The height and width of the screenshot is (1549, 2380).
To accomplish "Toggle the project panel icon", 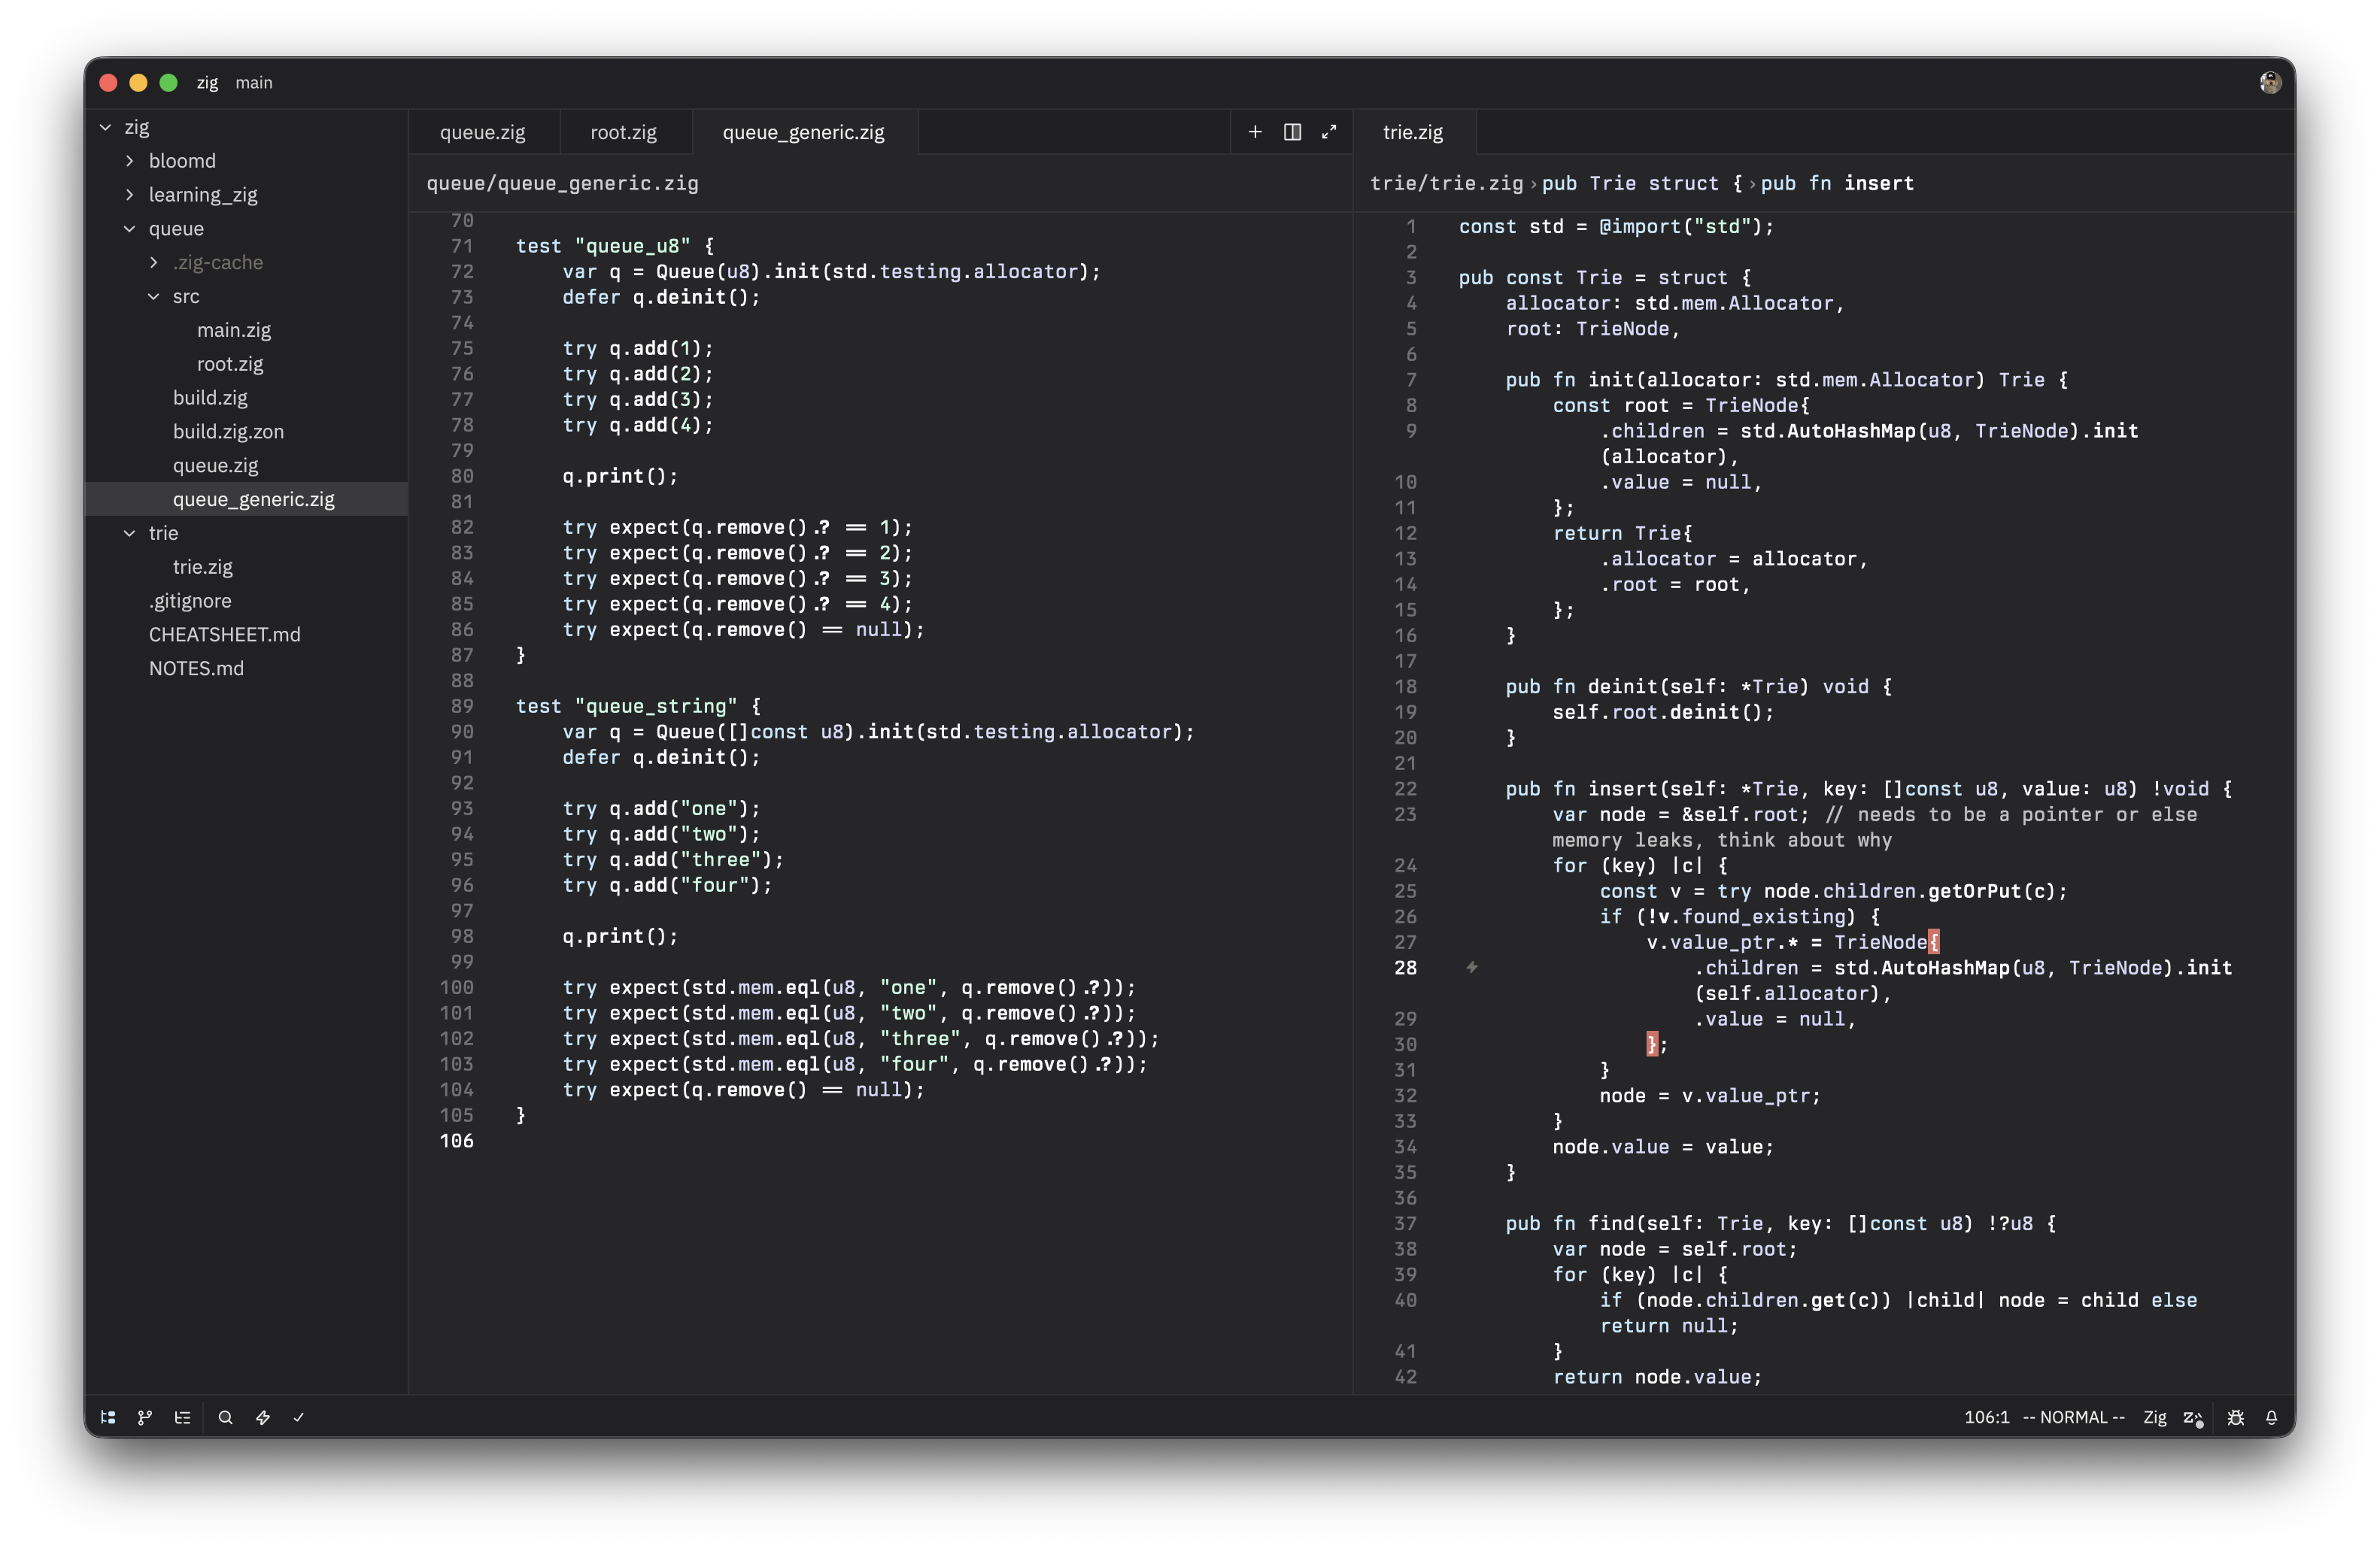I will click(x=108, y=1417).
